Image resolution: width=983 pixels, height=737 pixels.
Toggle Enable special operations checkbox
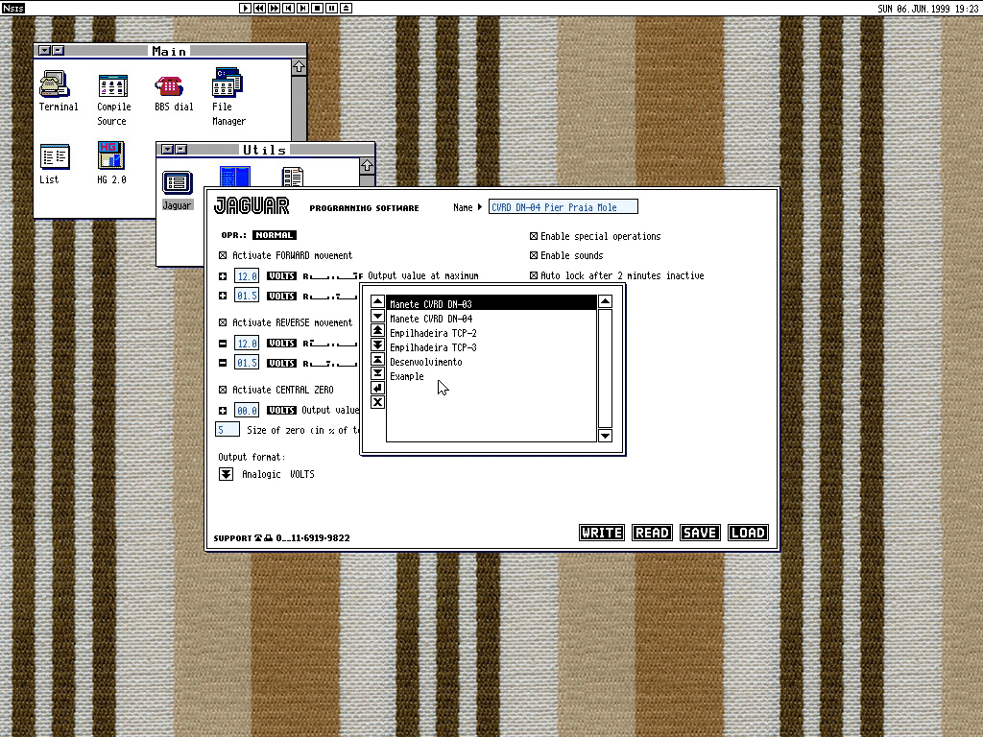tap(534, 236)
